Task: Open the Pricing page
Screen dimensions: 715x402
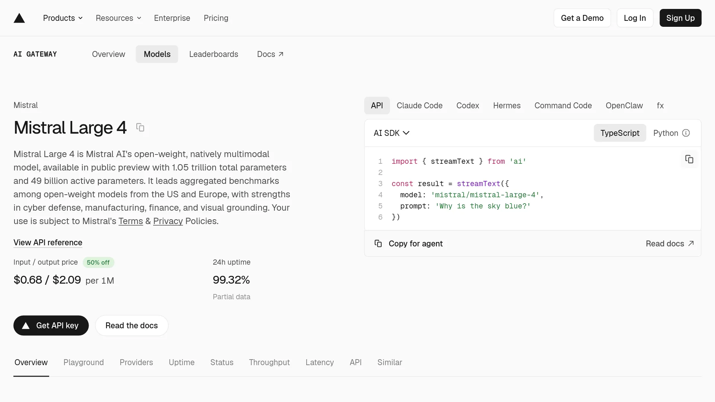Action: 216,18
